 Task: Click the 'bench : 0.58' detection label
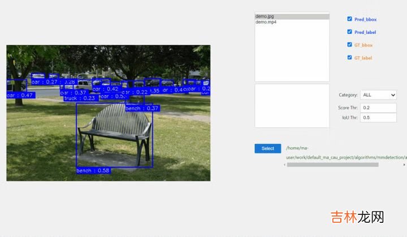93,170
